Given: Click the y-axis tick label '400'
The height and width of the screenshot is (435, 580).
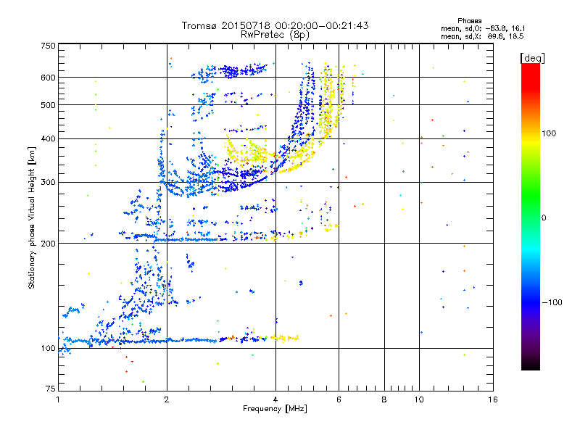Looking at the screenshot, I should coord(48,139).
